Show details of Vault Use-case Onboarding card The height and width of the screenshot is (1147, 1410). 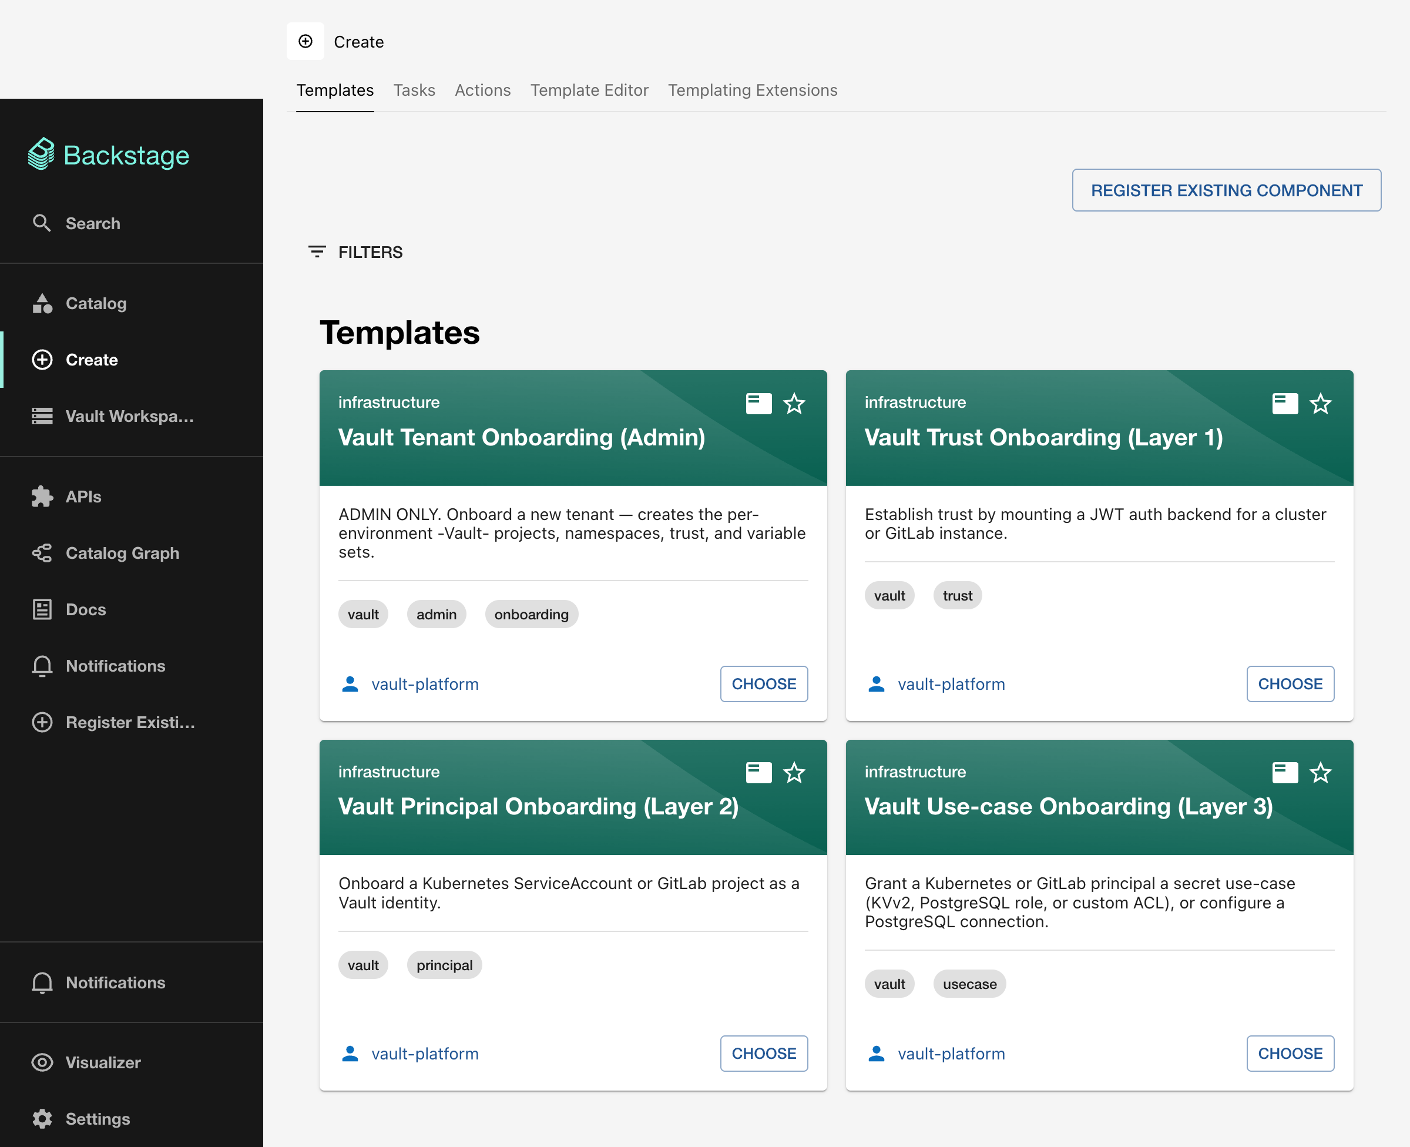click(1284, 772)
